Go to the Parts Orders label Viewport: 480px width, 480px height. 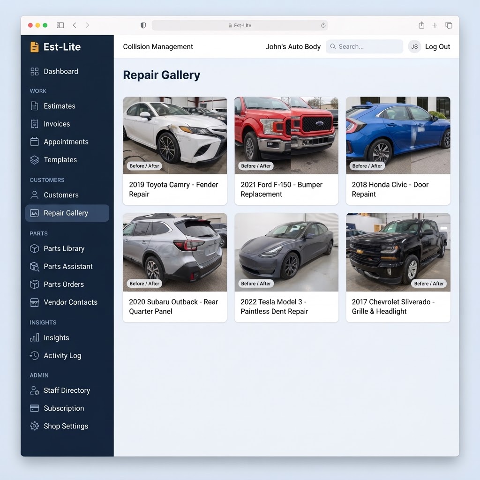click(64, 284)
